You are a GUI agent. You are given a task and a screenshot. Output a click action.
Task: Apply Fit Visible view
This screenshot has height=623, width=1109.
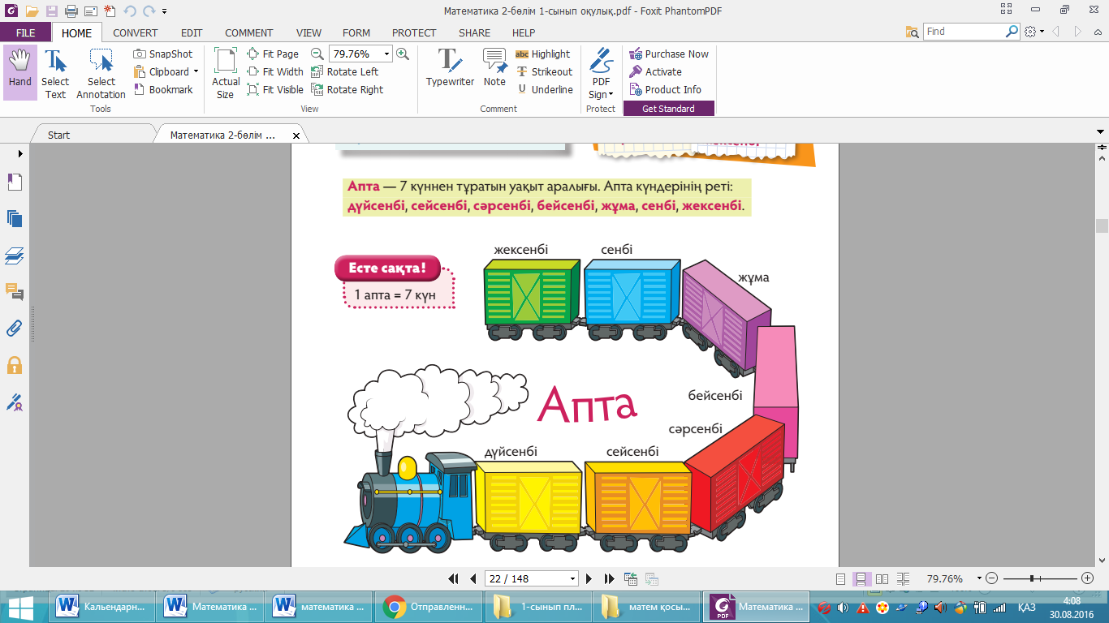click(x=275, y=90)
